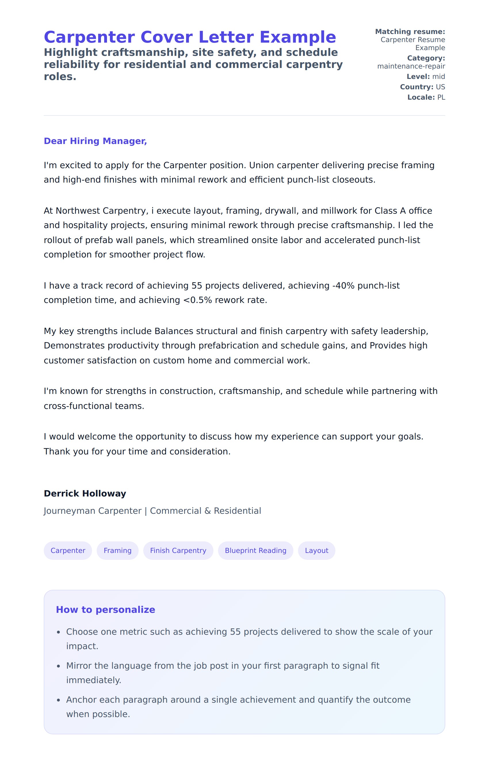
Task: Click the Layout tag pill
Action: (x=316, y=550)
